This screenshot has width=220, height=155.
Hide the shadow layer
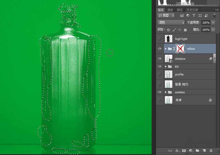click(160, 58)
